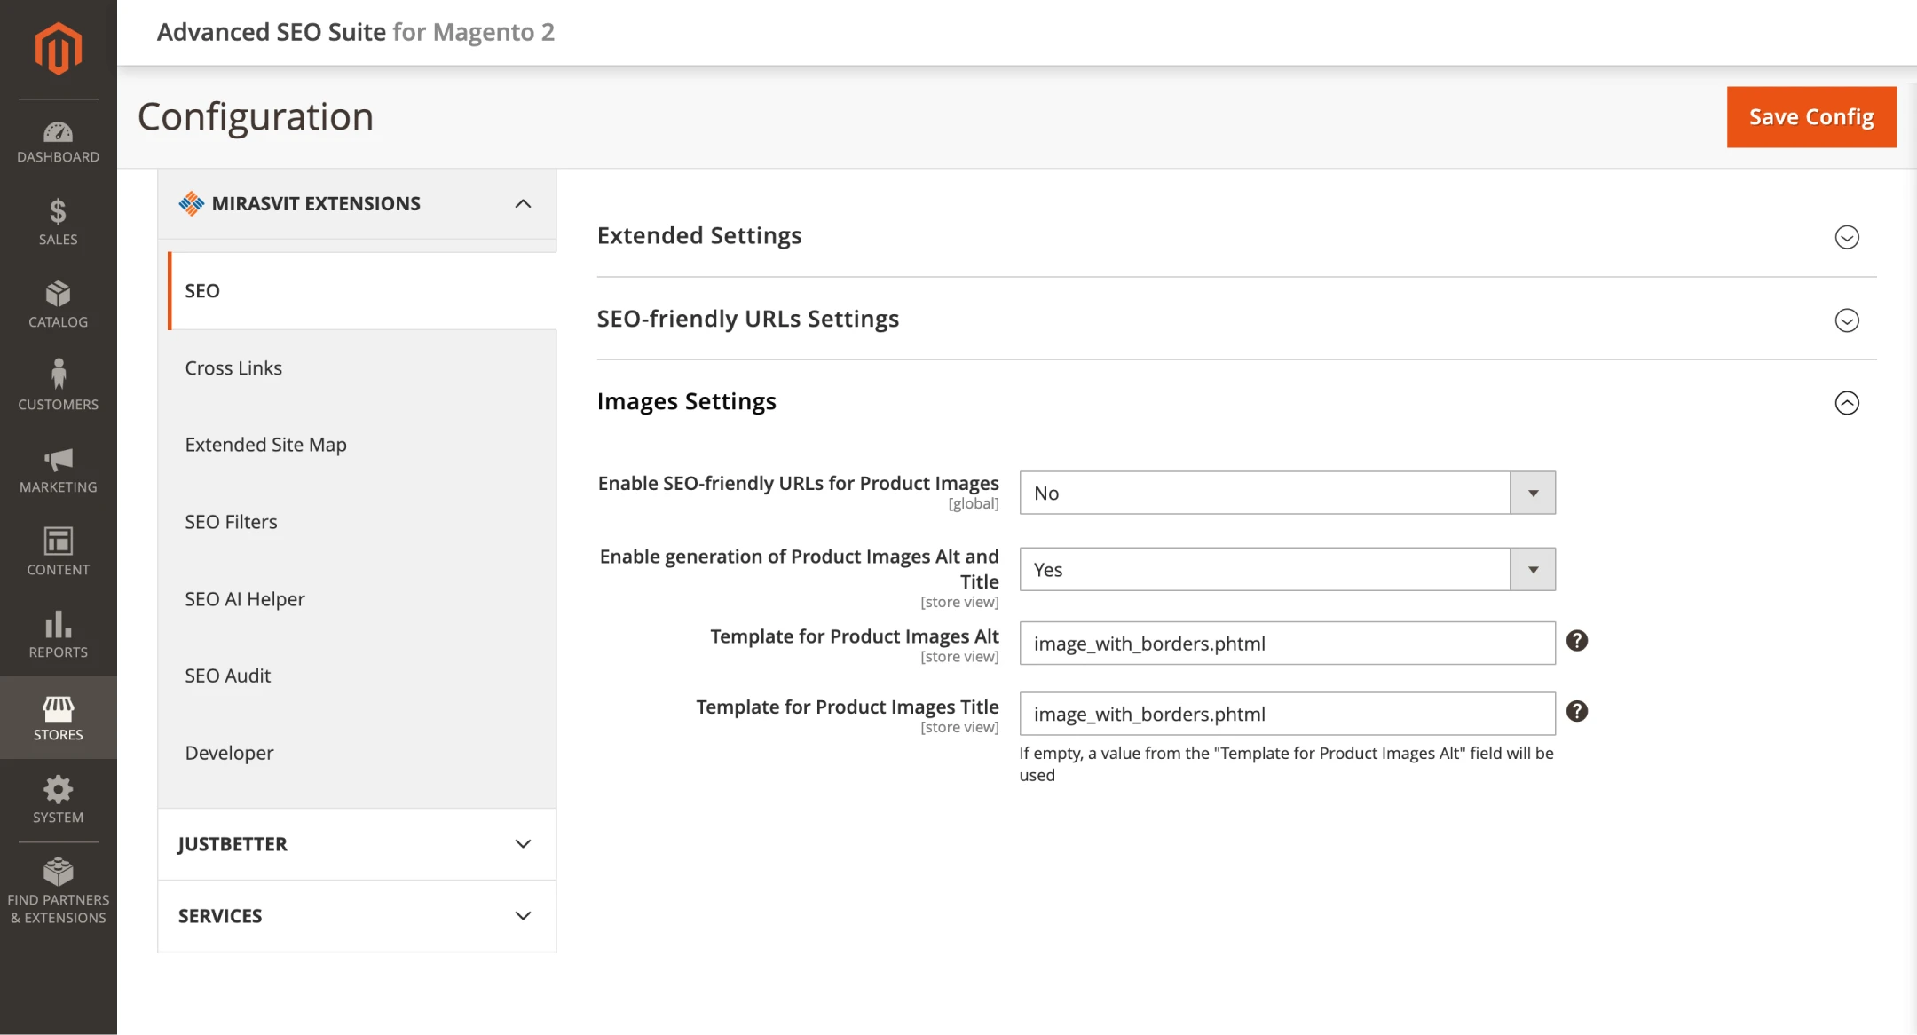
Task: Click the Template for Product Images Alt field
Action: click(x=1287, y=644)
